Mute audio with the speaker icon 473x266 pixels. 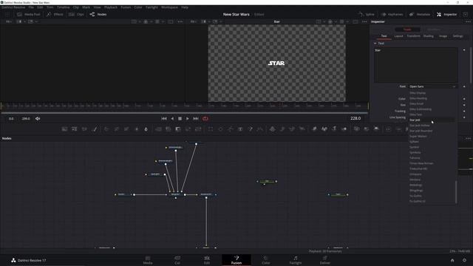point(38,119)
